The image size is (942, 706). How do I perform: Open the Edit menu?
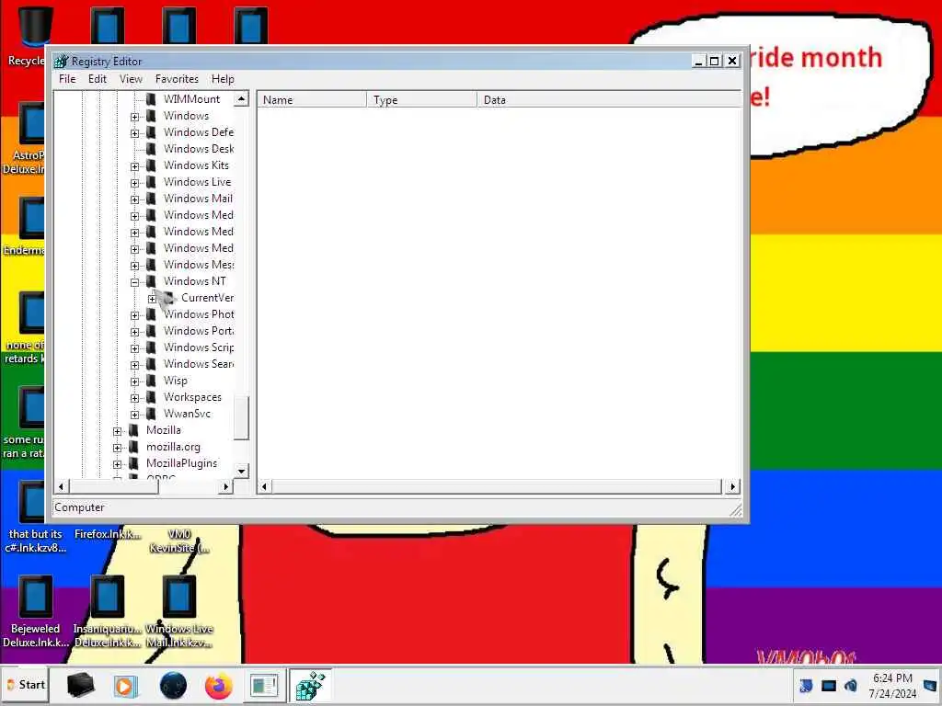point(98,79)
